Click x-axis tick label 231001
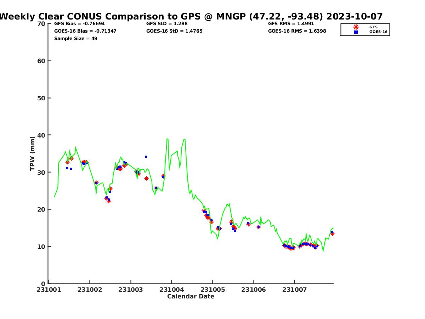Viewport: 425px width, 319px height. [49, 290]
